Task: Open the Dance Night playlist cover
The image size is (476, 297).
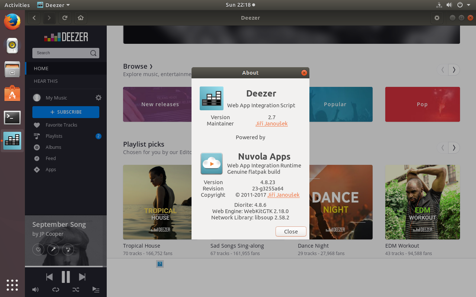Action: (x=341, y=202)
